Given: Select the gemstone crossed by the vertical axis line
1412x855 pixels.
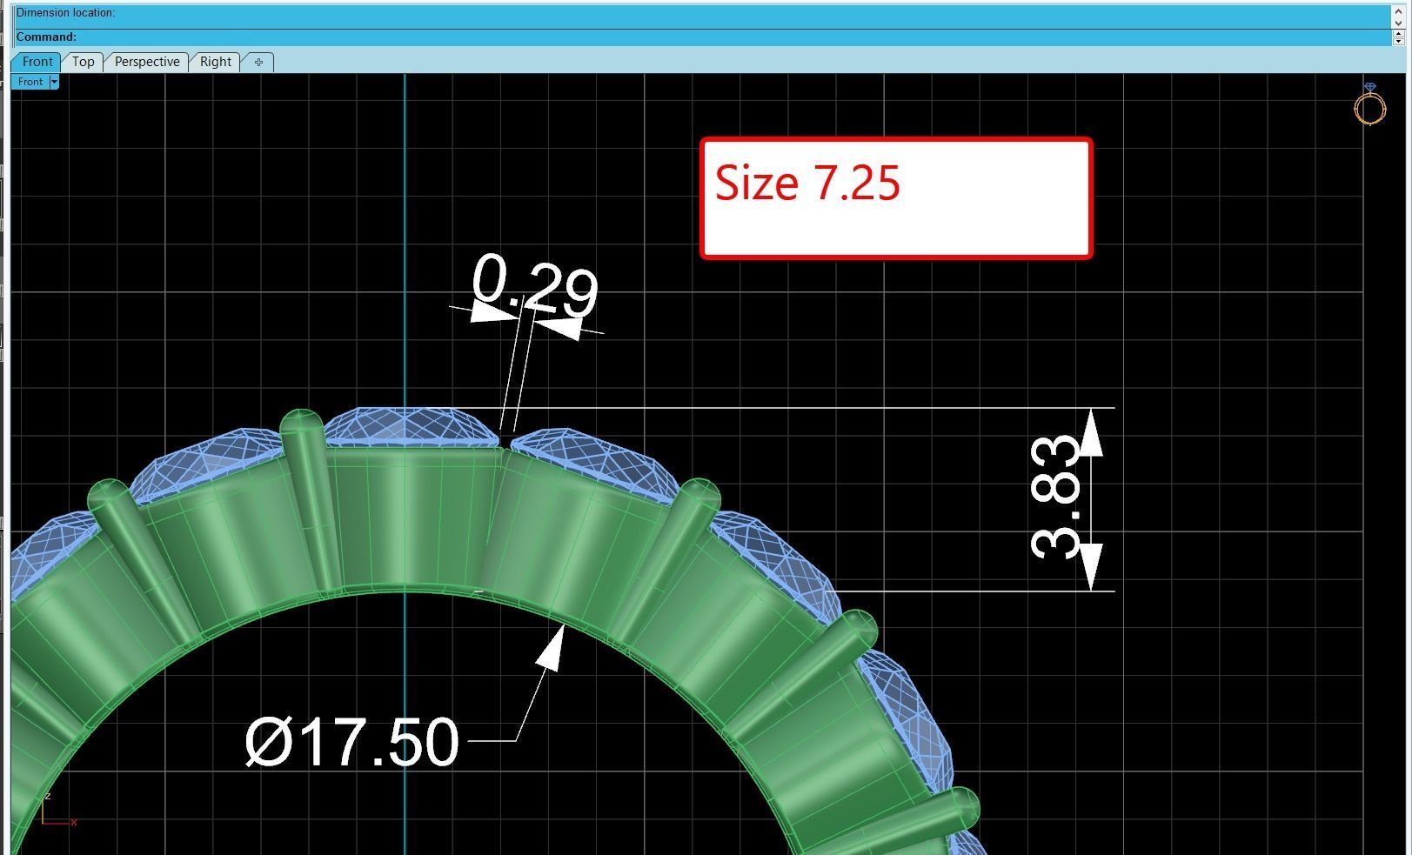Looking at the screenshot, I should (x=412, y=426).
